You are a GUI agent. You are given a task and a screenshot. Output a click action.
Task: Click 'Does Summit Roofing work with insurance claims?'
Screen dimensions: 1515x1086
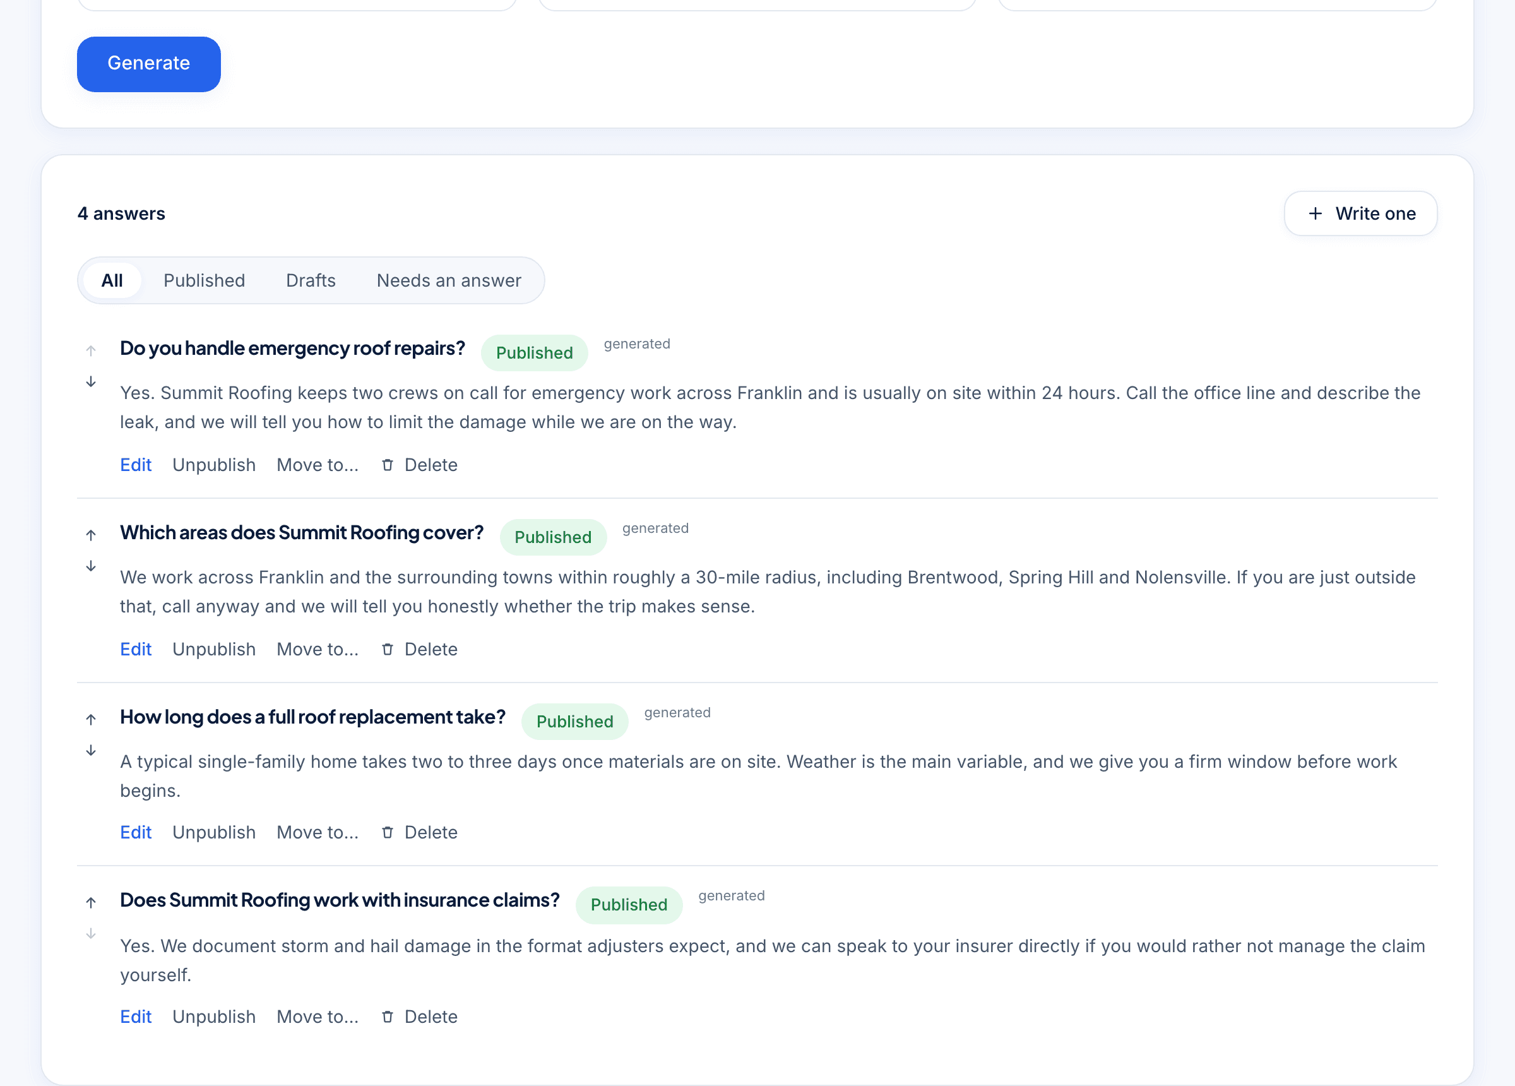[340, 900]
